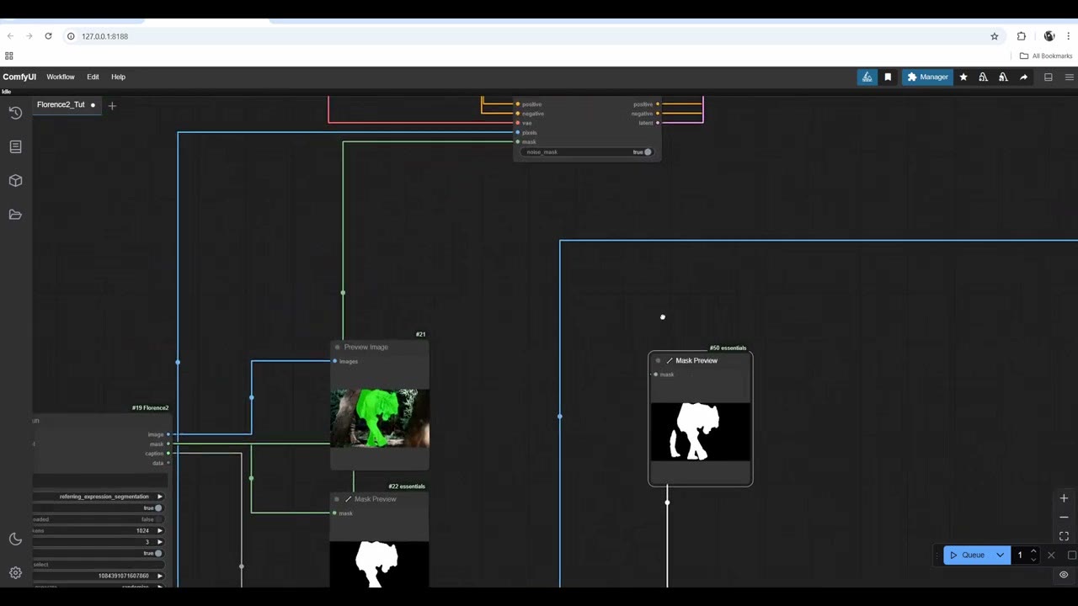
Task: Increment the value 3 with its arrow
Action: [160, 542]
